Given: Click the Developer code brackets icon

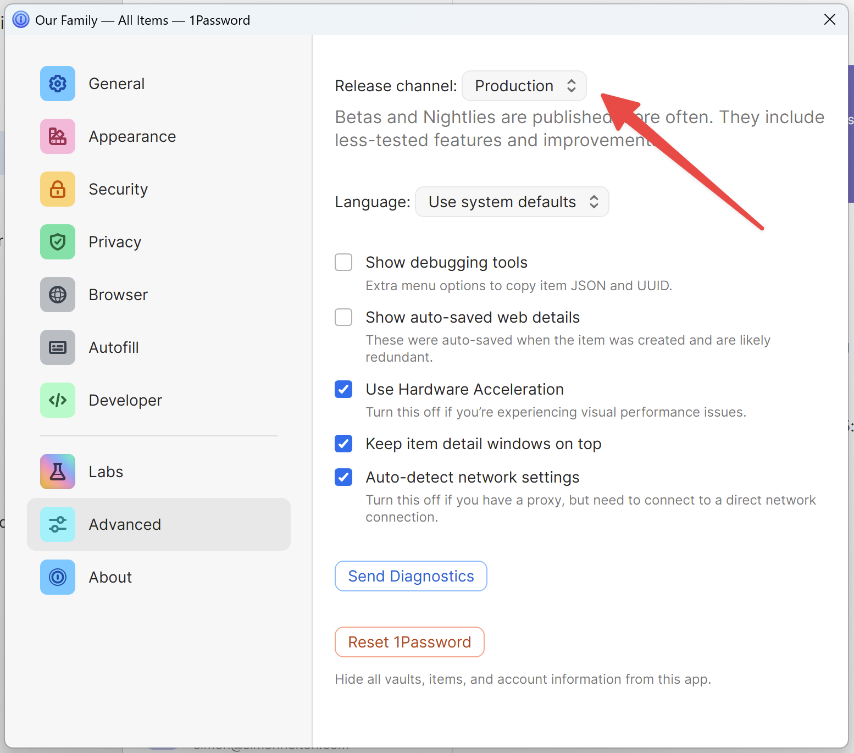Looking at the screenshot, I should coord(58,400).
